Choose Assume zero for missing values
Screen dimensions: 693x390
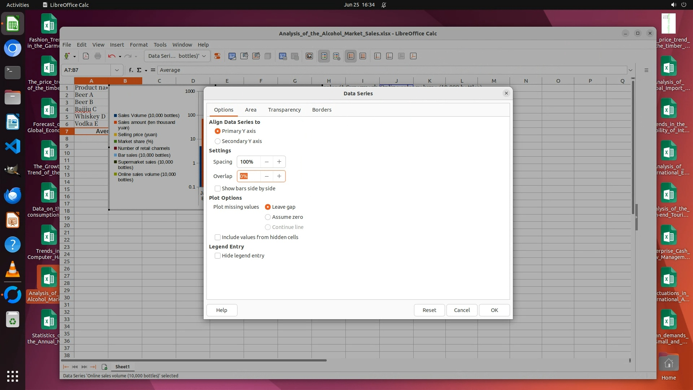click(268, 217)
